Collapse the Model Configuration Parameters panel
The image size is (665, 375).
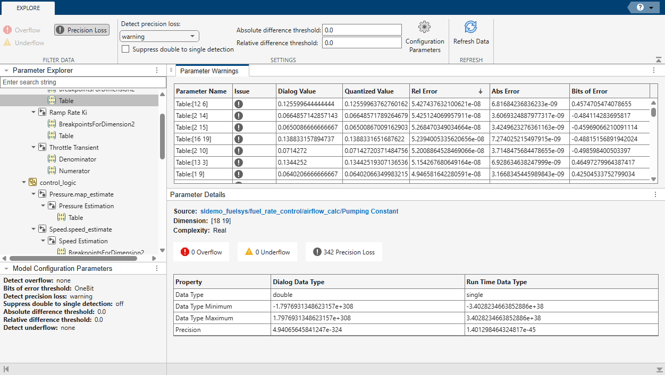[6, 268]
